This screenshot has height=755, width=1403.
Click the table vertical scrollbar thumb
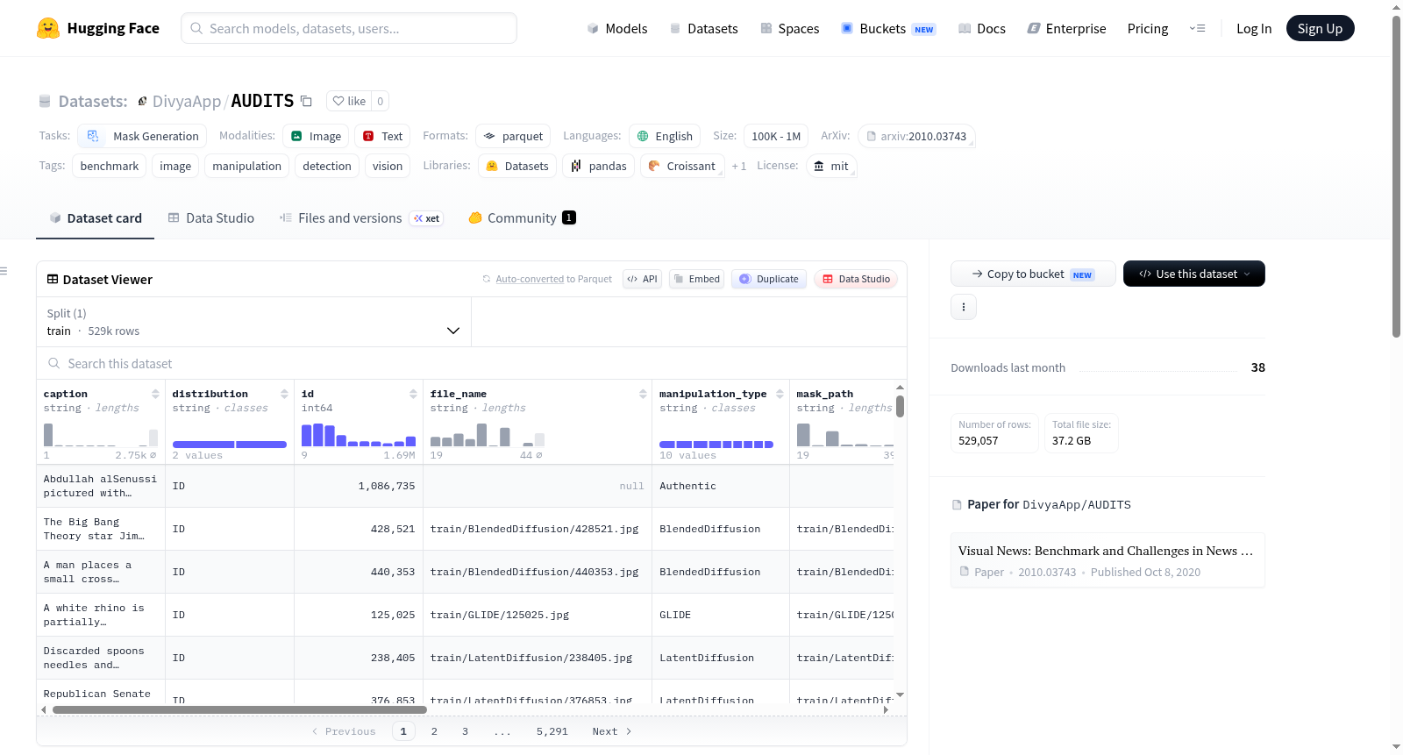(900, 407)
